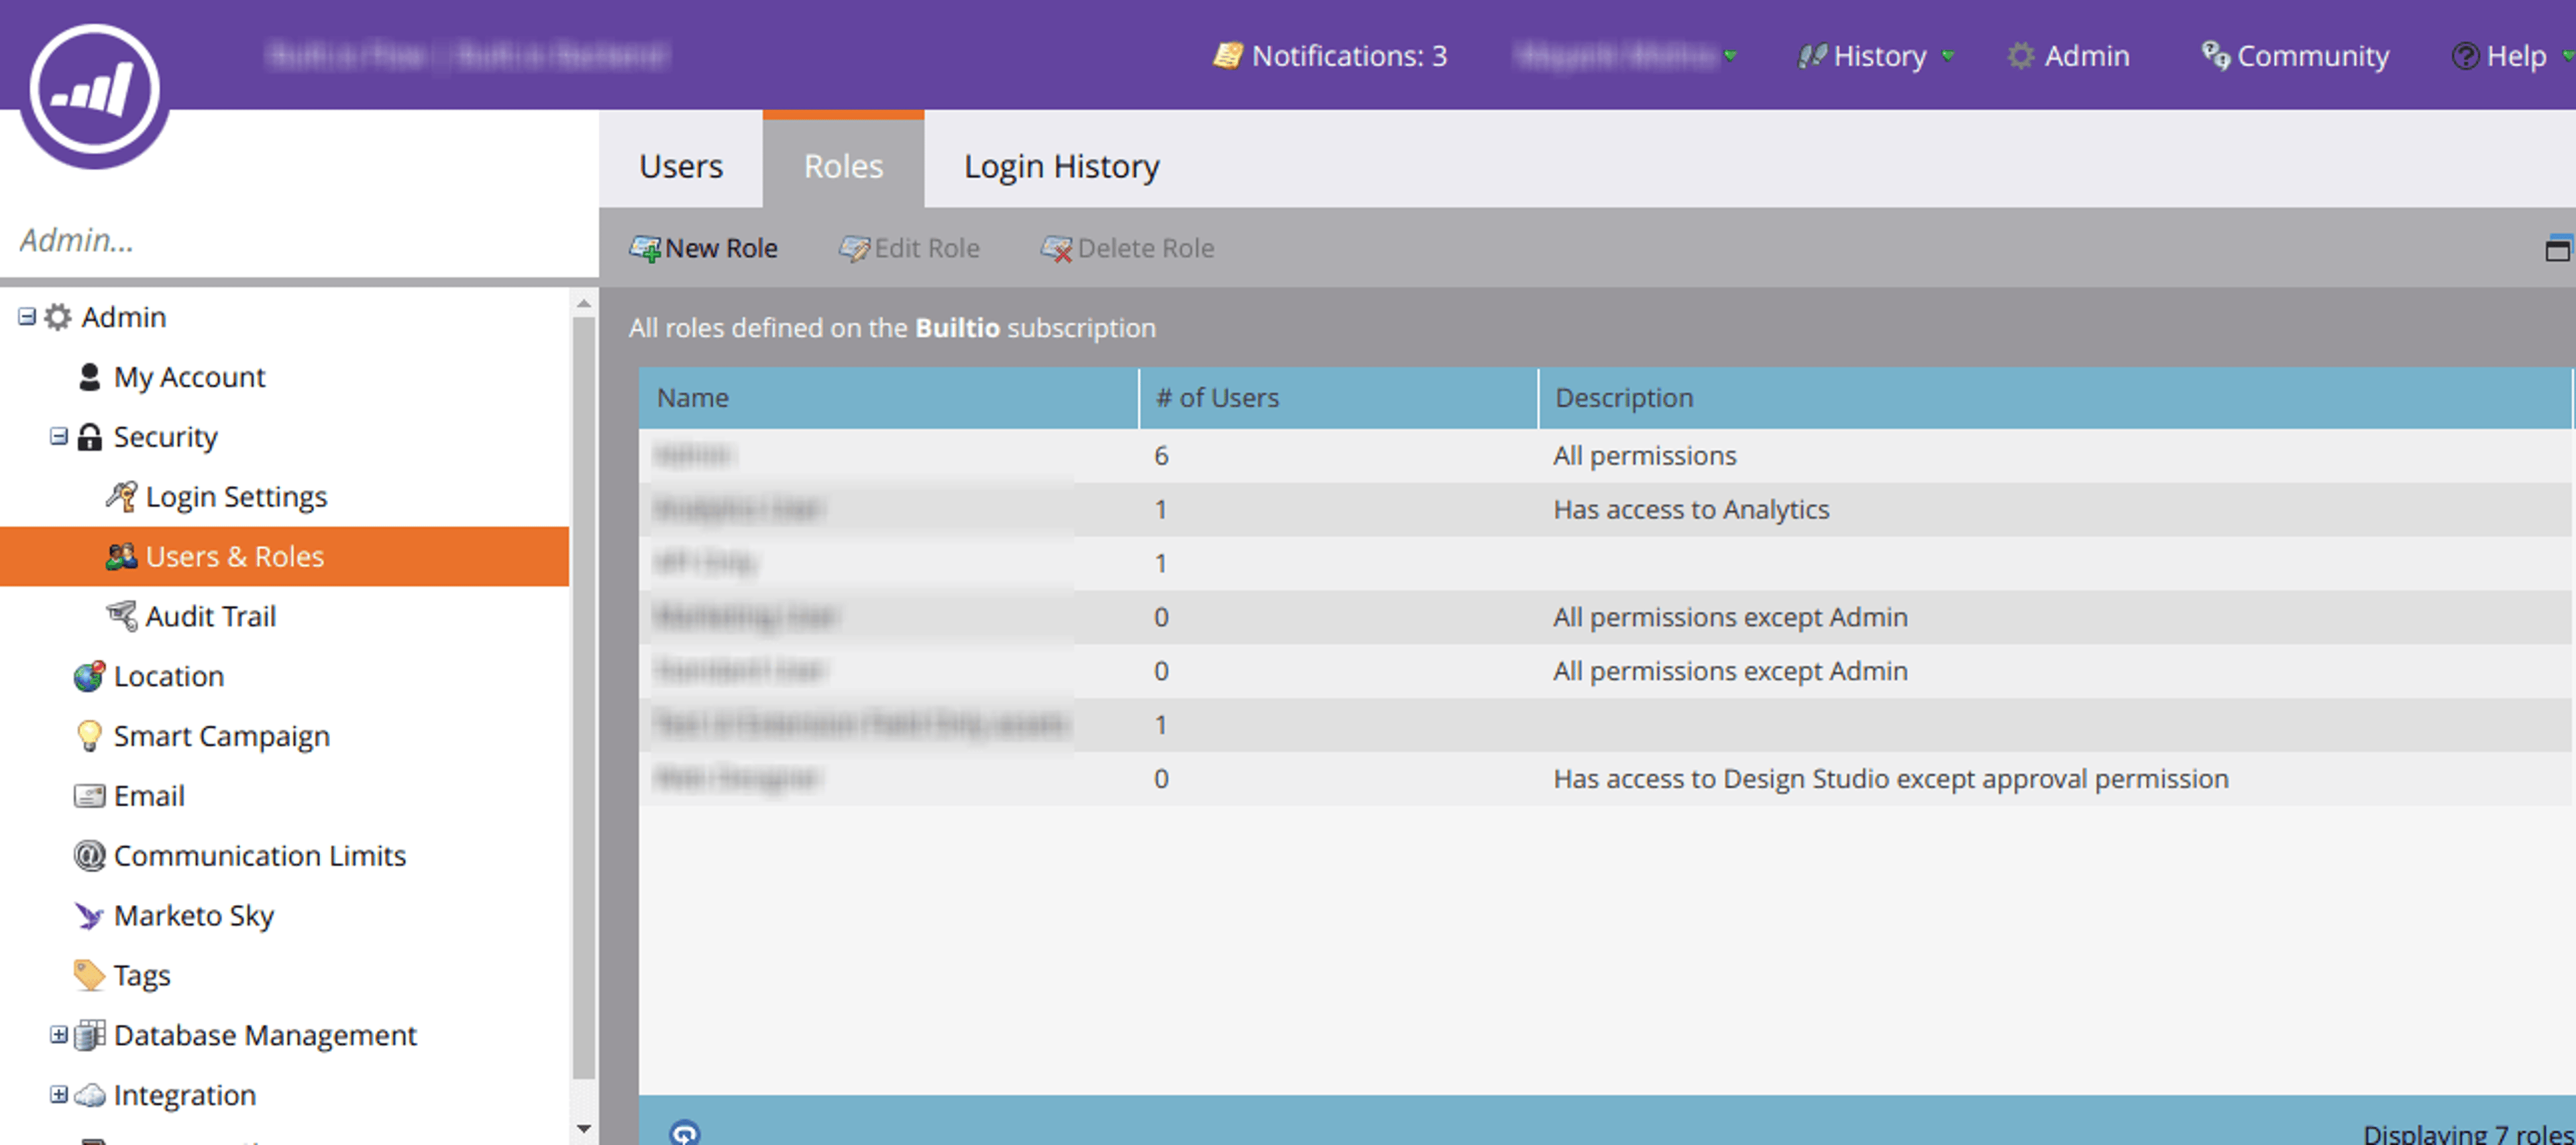Click the tree panel scrollbar thumb
The height and width of the screenshot is (1145, 2576).
click(584, 697)
